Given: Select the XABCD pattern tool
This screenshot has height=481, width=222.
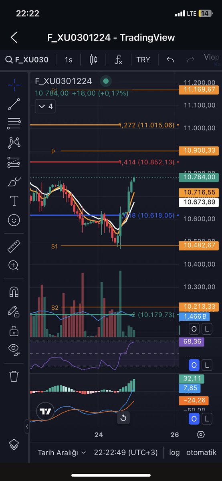Looking at the screenshot, I should coord(14,143).
